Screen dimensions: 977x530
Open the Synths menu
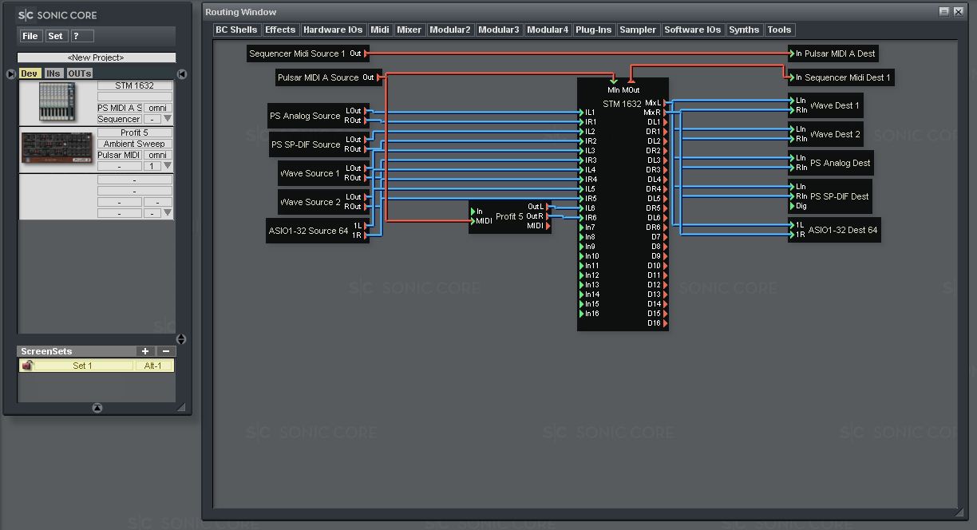pos(744,30)
